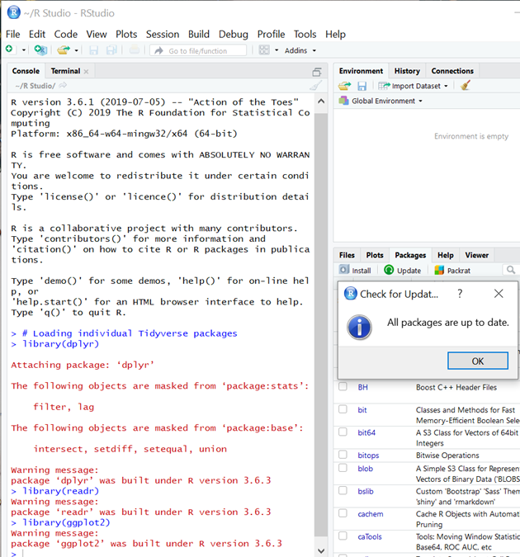Click the Print document icon

pos(135,50)
